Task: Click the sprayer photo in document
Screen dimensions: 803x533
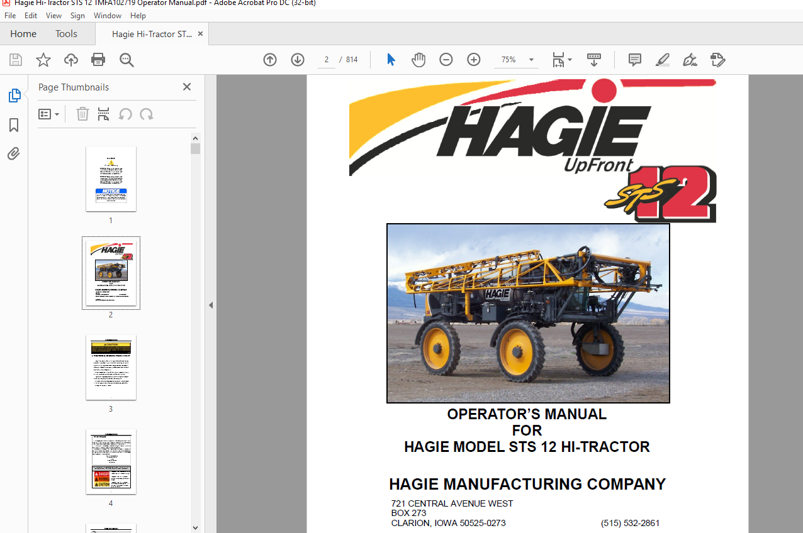Action: tap(528, 313)
